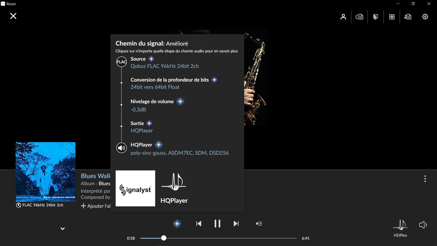Screen dimensions: 437x246
Task: Seek later in the track timeline
Action: coord(231,238)
